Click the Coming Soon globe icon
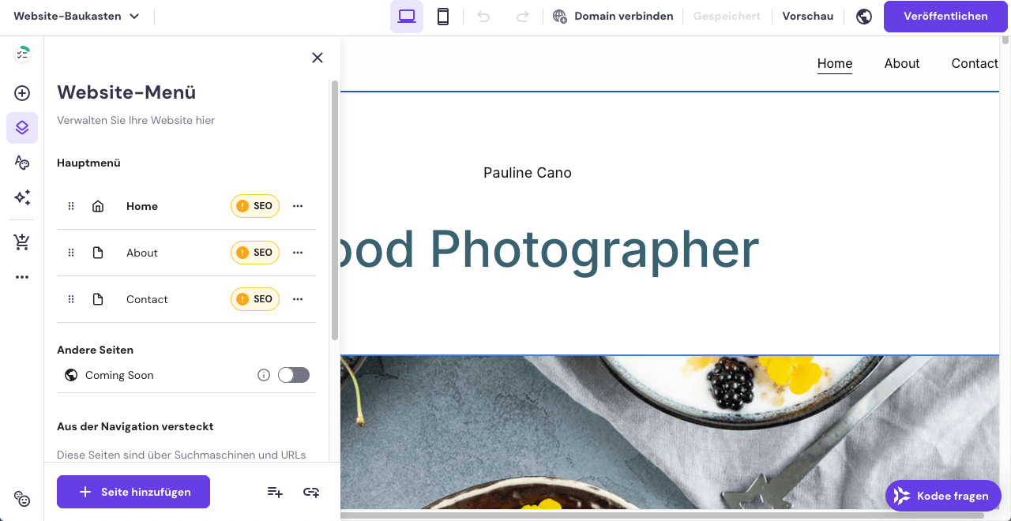Image resolution: width=1011 pixels, height=521 pixels. (x=71, y=375)
